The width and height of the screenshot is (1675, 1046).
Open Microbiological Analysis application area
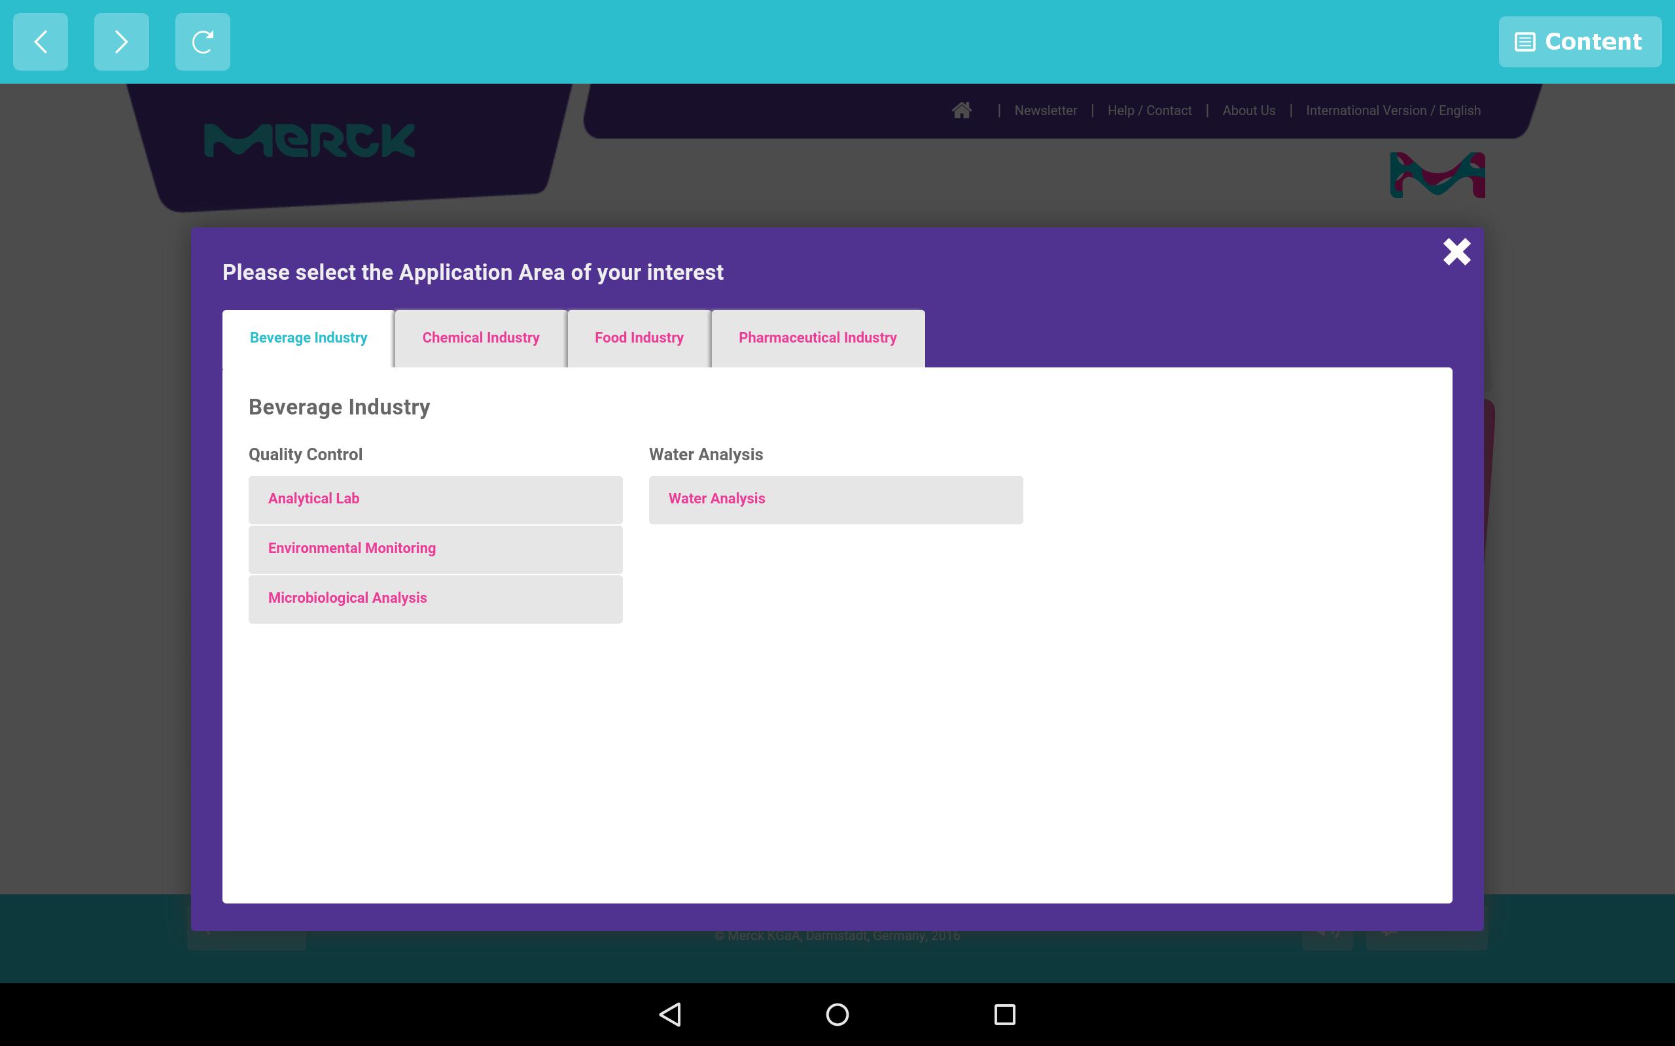[434, 598]
